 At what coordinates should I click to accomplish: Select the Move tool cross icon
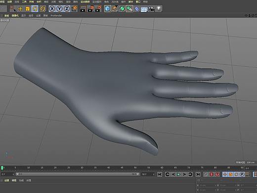coord(20,8)
